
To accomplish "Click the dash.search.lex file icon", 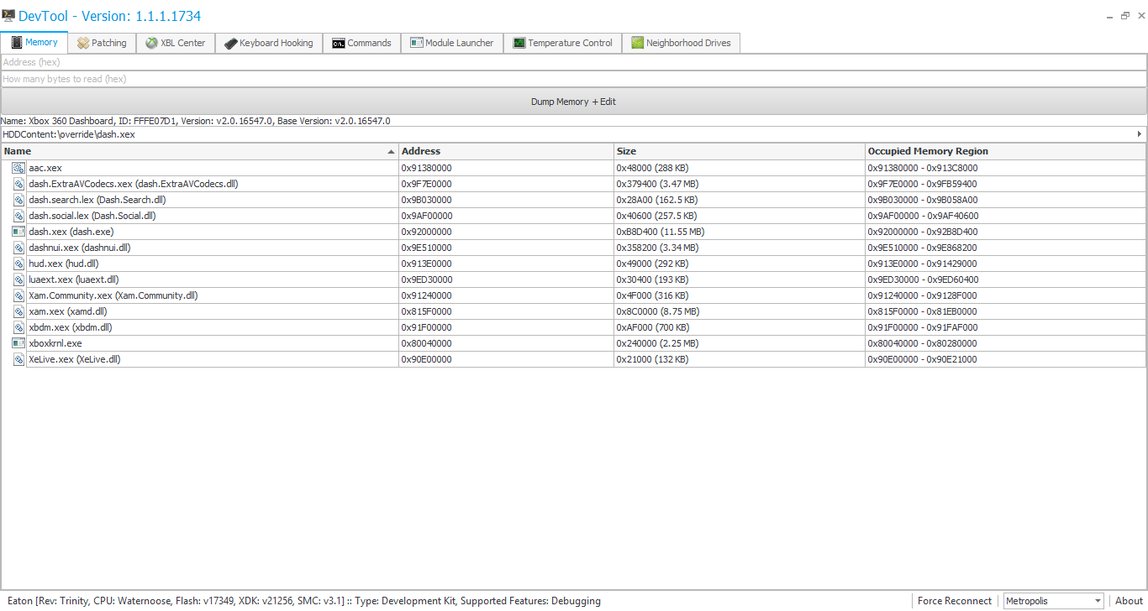I will [x=18, y=200].
